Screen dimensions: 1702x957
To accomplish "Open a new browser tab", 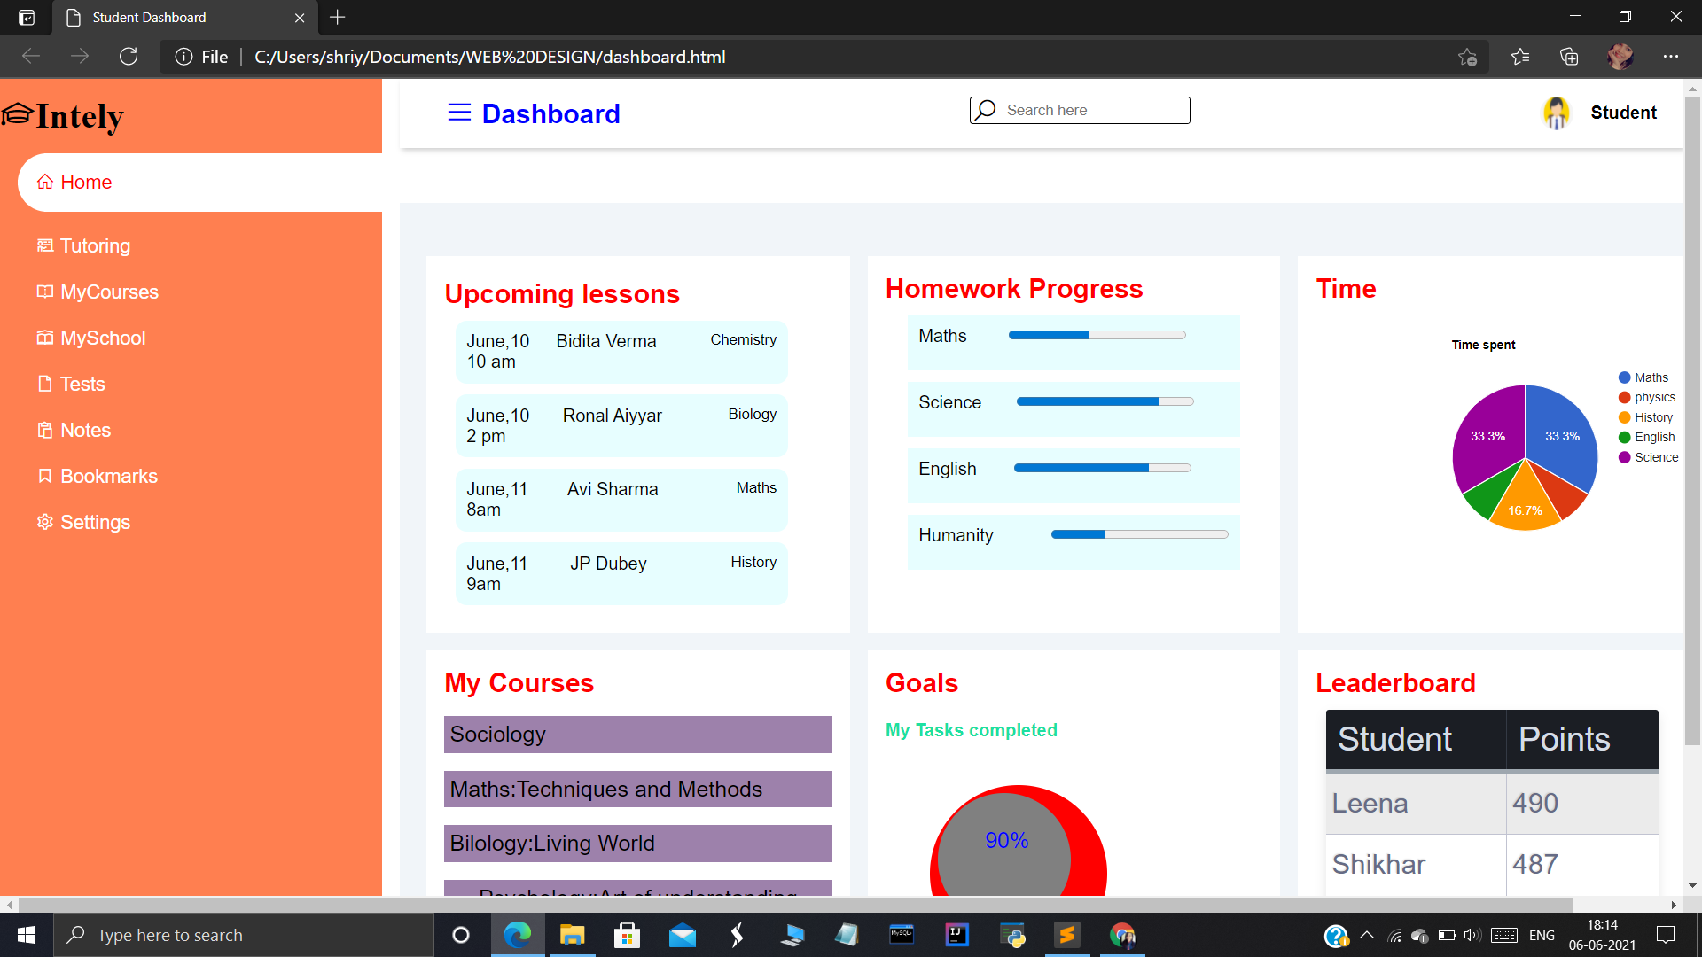I will coord(337,17).
